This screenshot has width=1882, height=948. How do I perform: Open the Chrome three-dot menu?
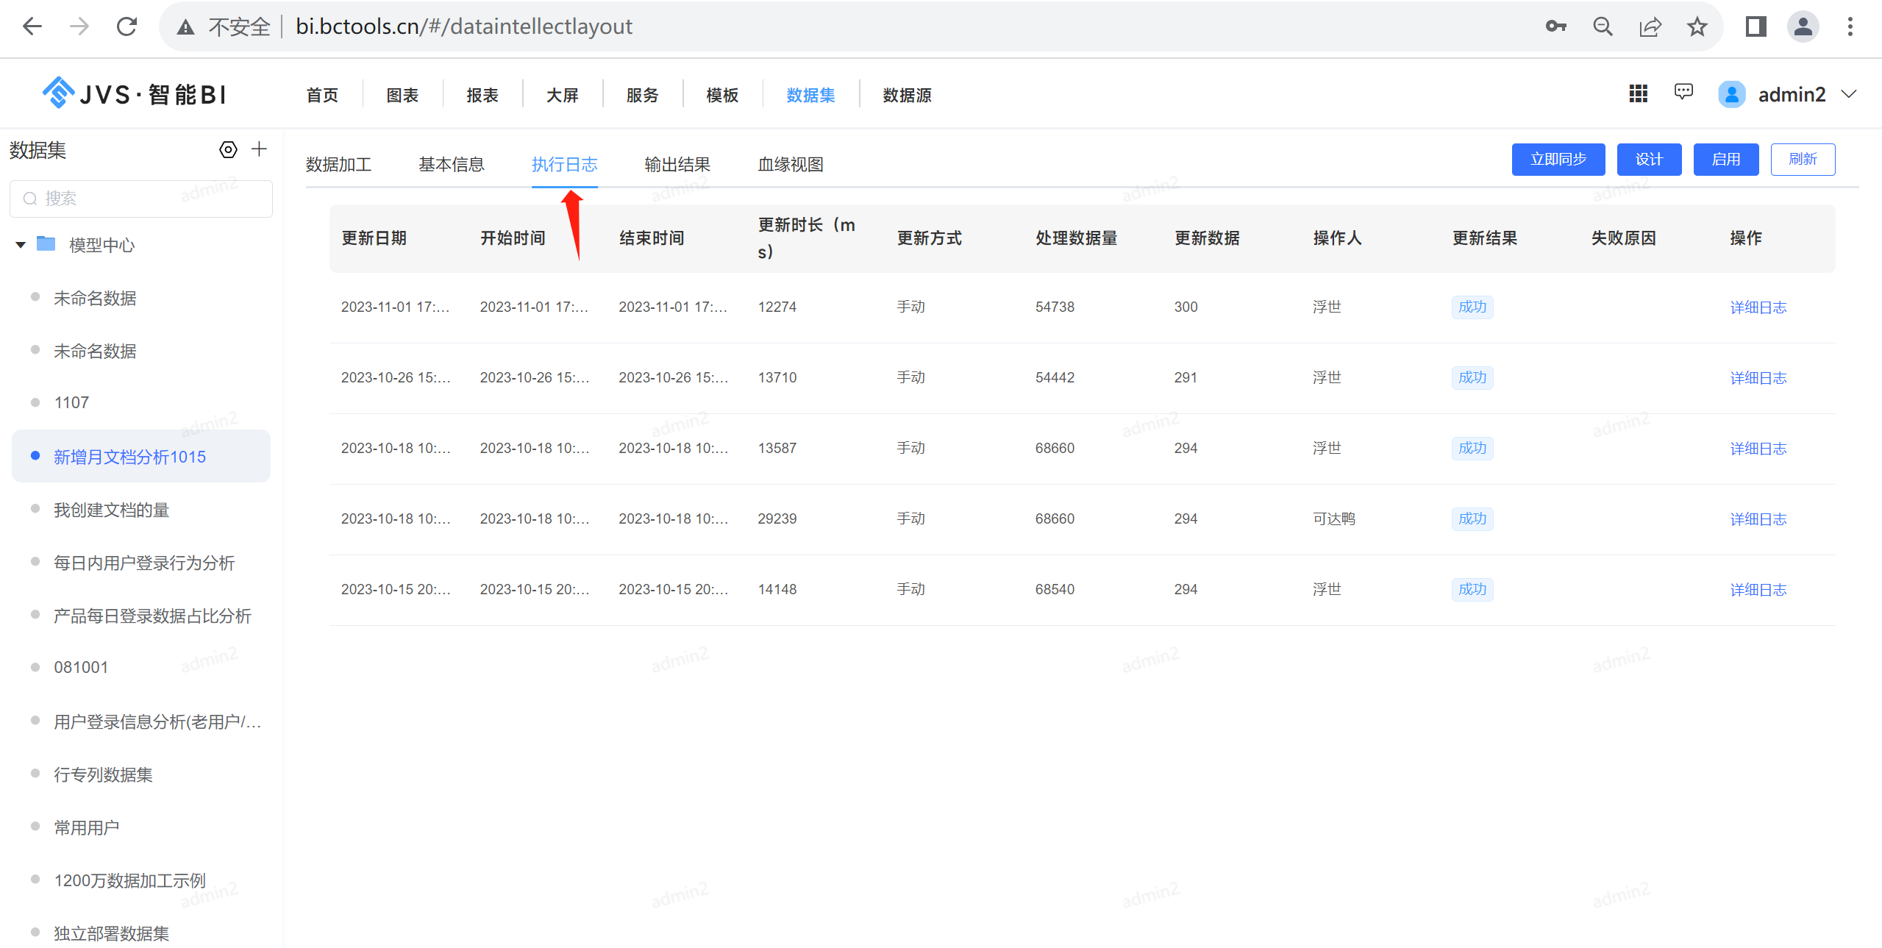pos(1850,27)
